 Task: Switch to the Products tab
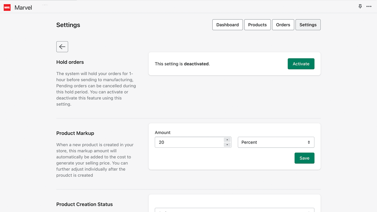point(257,25)
